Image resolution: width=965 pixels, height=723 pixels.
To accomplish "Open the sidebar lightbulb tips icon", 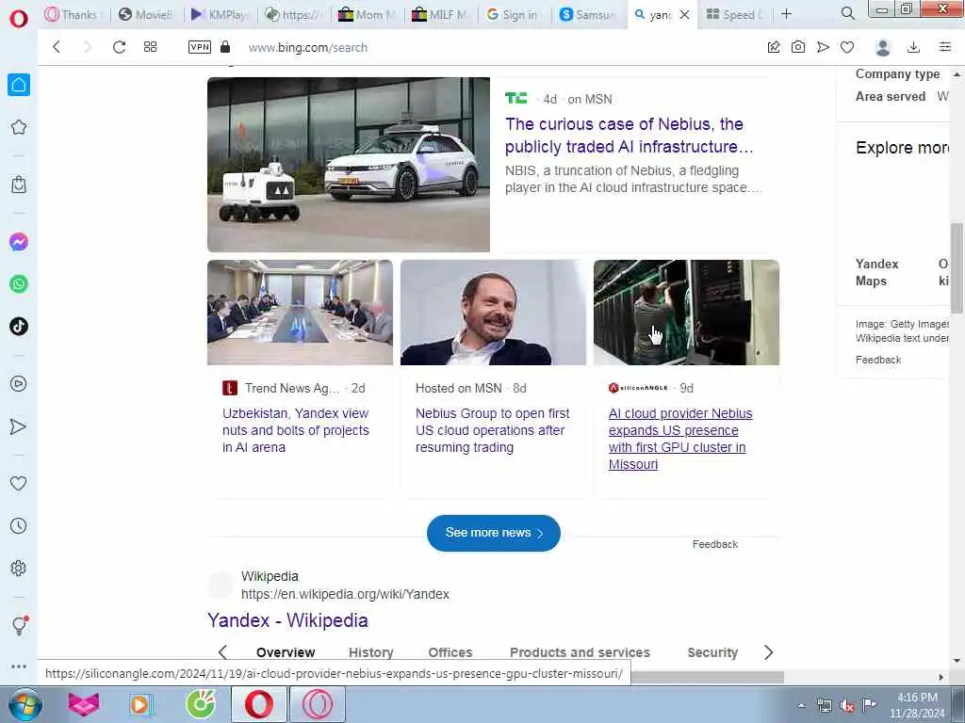I will (20, 625).
